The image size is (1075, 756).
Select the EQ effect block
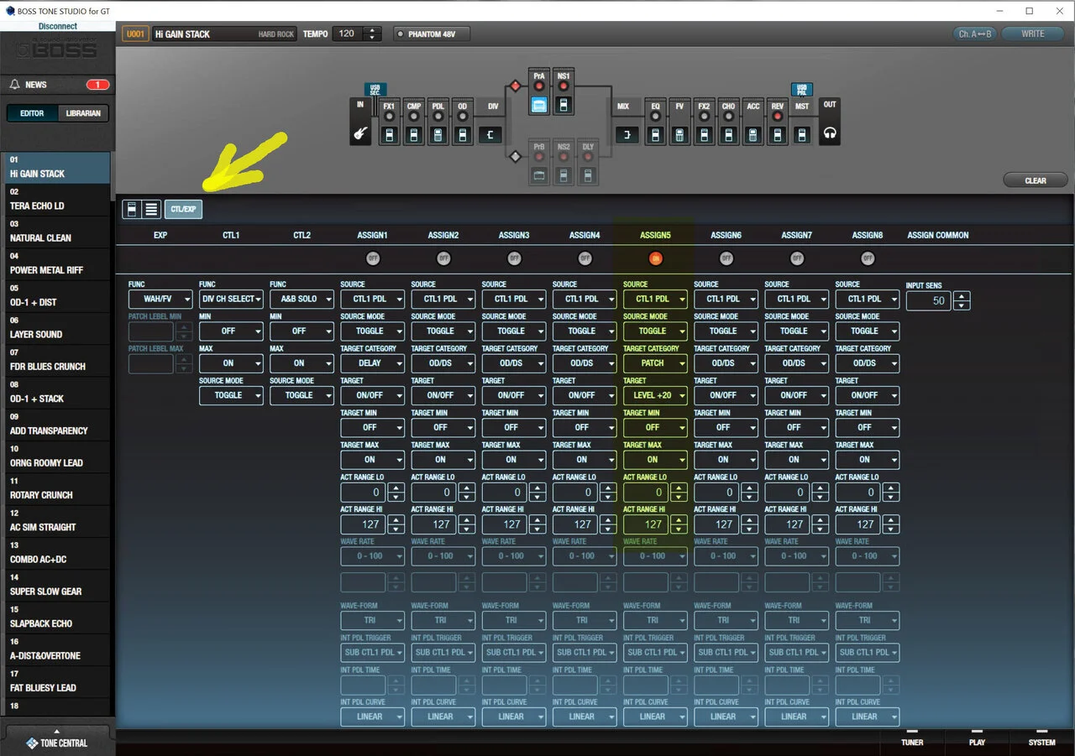click(655, 134)
